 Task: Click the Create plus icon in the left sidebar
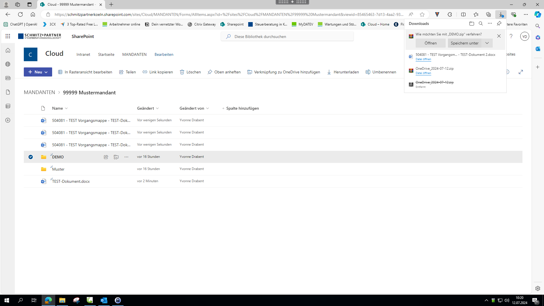coord(8,120)
